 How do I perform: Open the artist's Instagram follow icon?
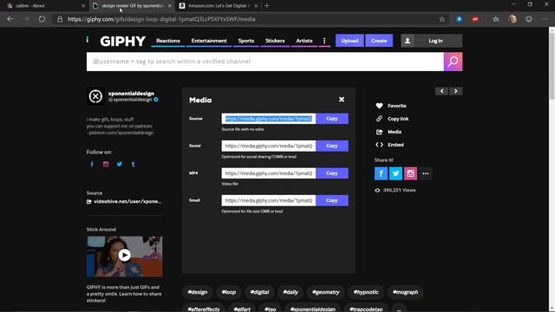(x=106, y=164)
